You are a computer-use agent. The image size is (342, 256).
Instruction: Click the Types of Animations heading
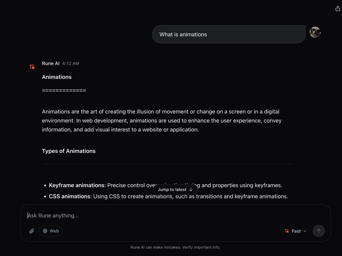pos(69,151)
